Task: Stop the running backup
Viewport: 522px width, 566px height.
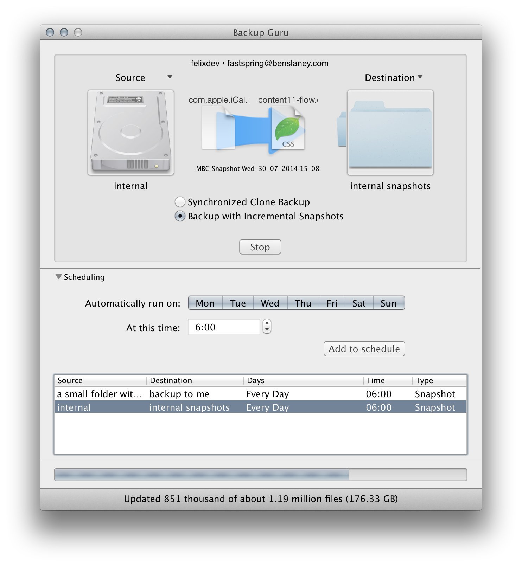Action: [260, 247]
